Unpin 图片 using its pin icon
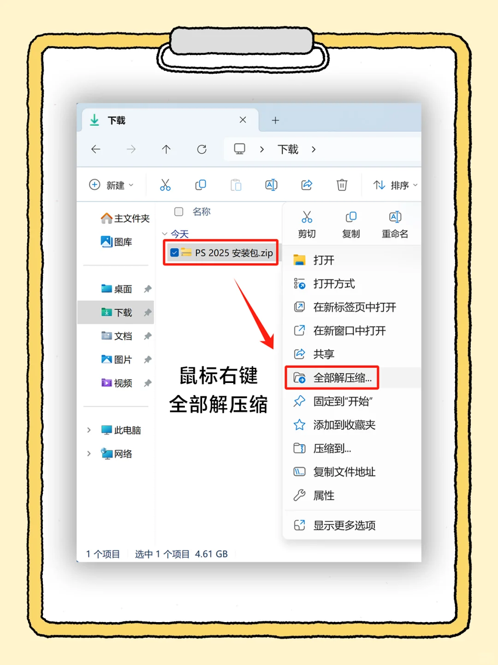 coord(148,359)
